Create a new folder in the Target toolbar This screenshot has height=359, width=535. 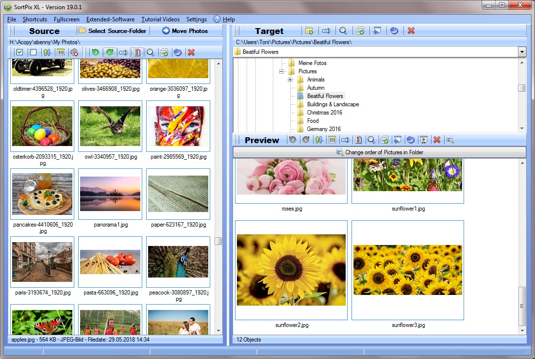coord(309,31)
